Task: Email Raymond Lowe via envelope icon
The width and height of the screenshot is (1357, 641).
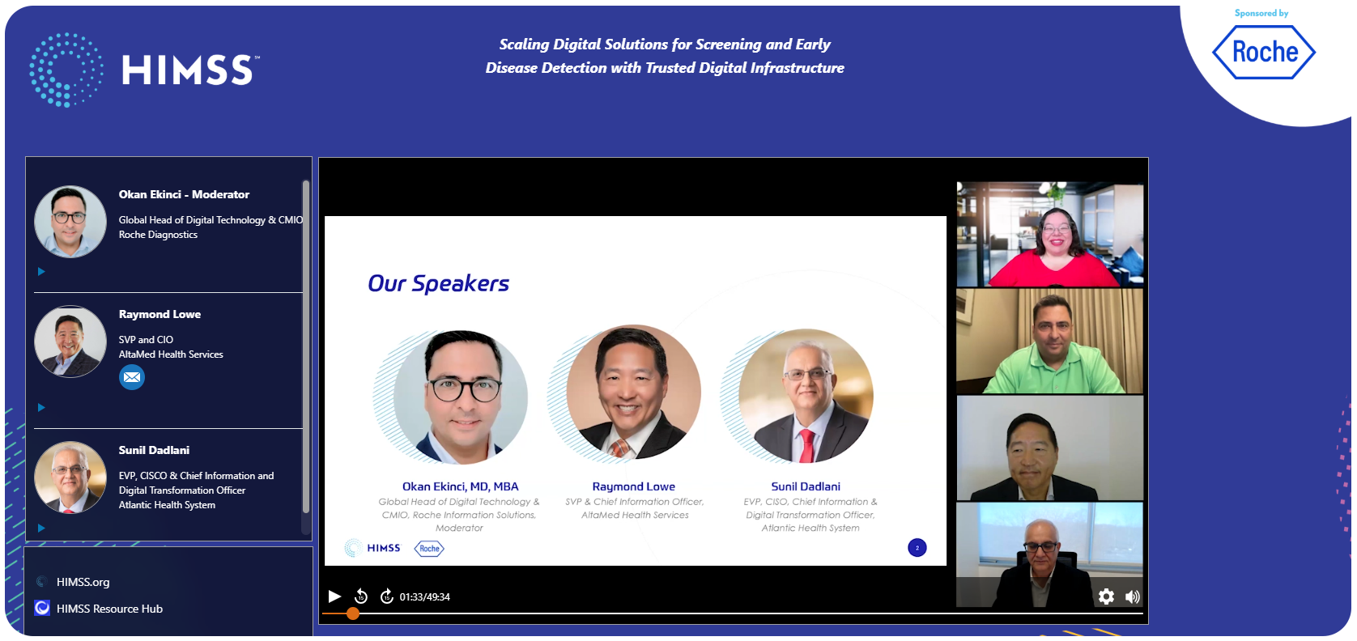Action: [x=132, y=377]
